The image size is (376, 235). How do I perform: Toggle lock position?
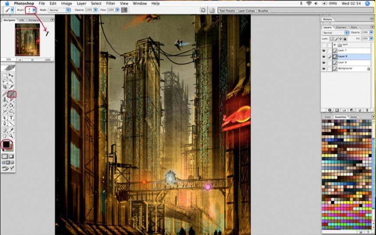pyautogui.click(x=340, y=39)
